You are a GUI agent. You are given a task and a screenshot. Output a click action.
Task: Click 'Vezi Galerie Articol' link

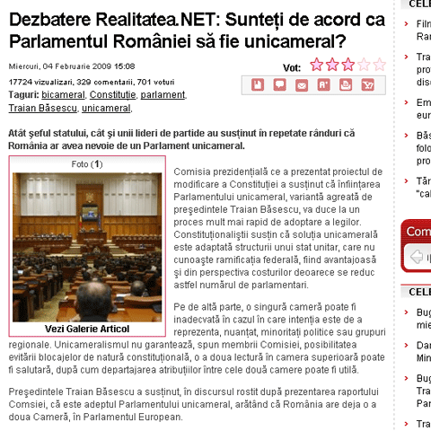pos(87,329)
